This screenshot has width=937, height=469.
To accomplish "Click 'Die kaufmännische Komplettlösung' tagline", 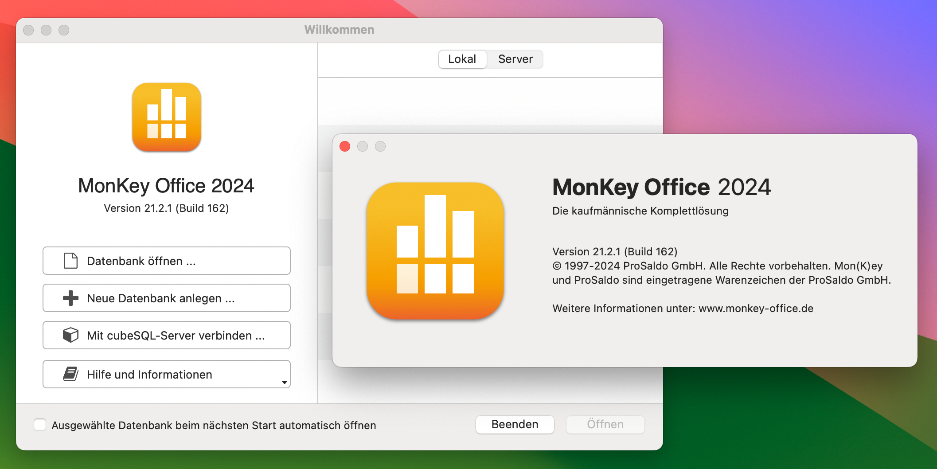I will pos(640,211).
